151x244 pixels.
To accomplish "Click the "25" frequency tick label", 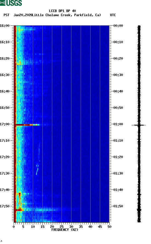I will pos(62,227).
